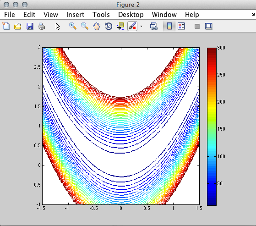The width and height of the screenshot is (256, 226).
Task: Save the figure with the floppy disk icon
Action: point(30,26)
